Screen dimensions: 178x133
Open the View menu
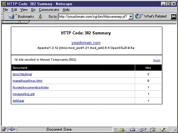click(24, 10)
